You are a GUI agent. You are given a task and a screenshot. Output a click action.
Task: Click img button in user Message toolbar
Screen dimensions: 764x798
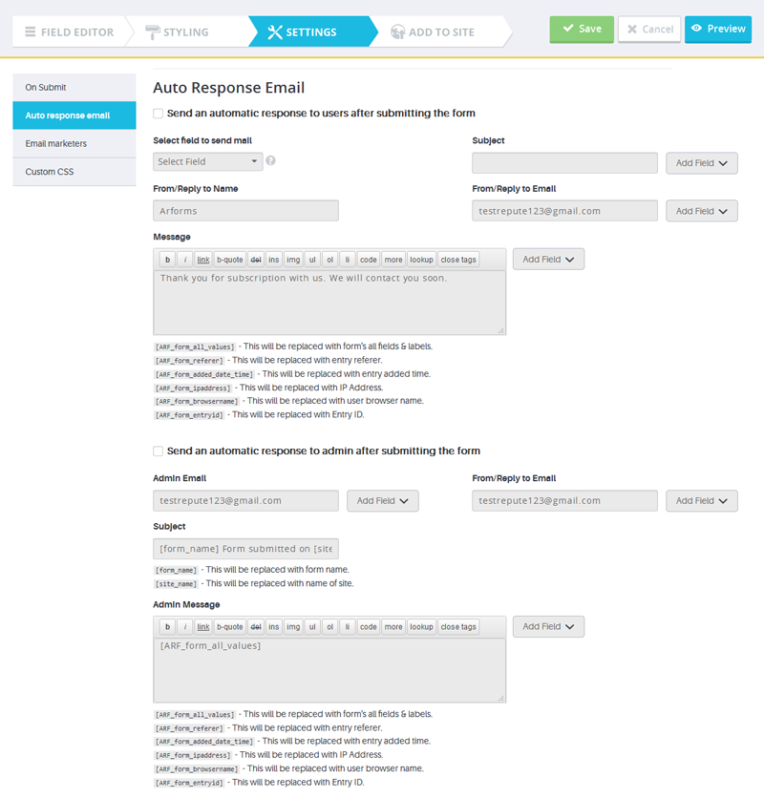click(x=293, y=260)
